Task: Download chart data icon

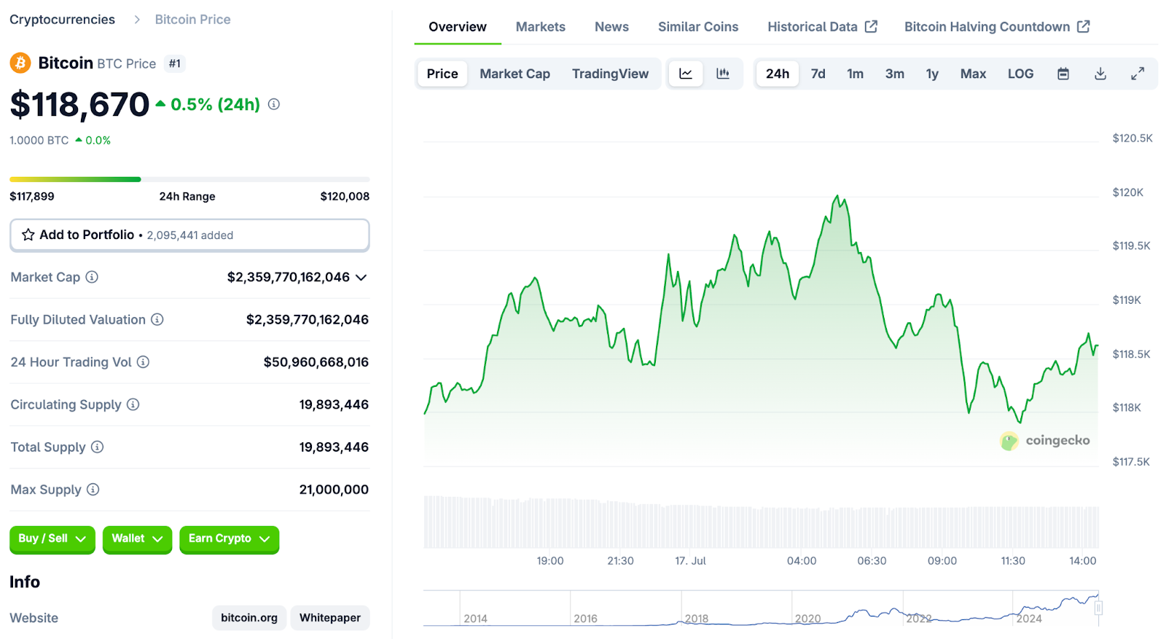Action: pyautogui.click(x=1100, y=74)
